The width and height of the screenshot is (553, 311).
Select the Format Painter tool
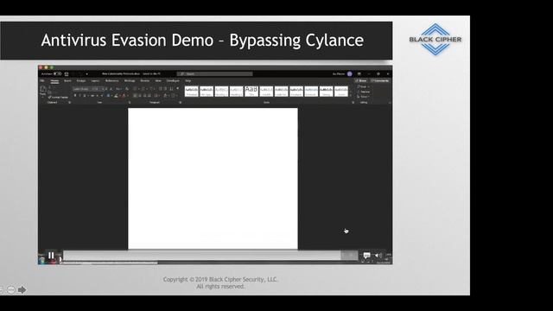(59, 97)
